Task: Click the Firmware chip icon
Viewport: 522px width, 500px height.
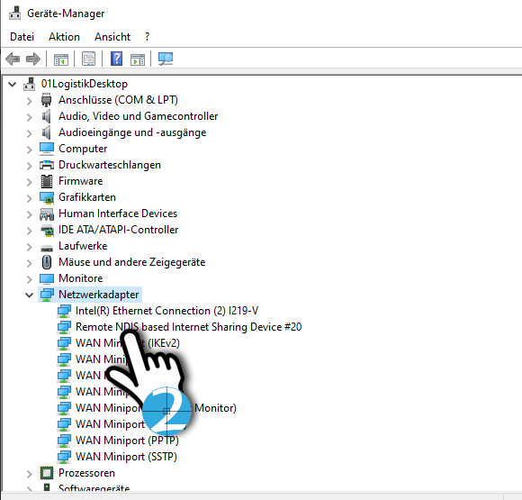Action: pos(47,181)
